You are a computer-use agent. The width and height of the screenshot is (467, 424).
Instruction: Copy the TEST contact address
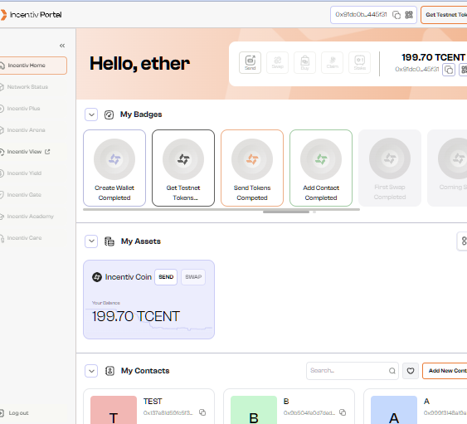tap(202, 412)
